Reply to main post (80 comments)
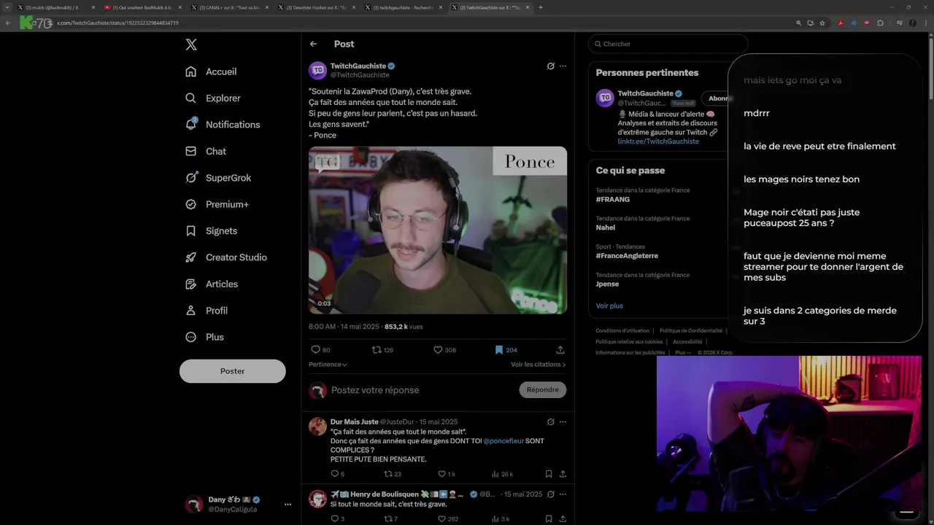This screenshot has height=525, width=934. click(x=320, y=350)
